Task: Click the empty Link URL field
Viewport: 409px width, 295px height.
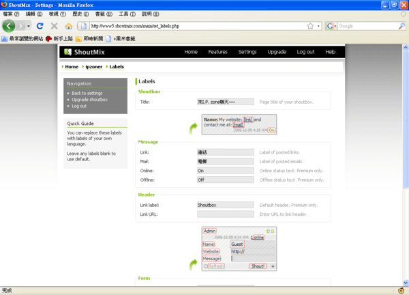Action: point(226,214)
